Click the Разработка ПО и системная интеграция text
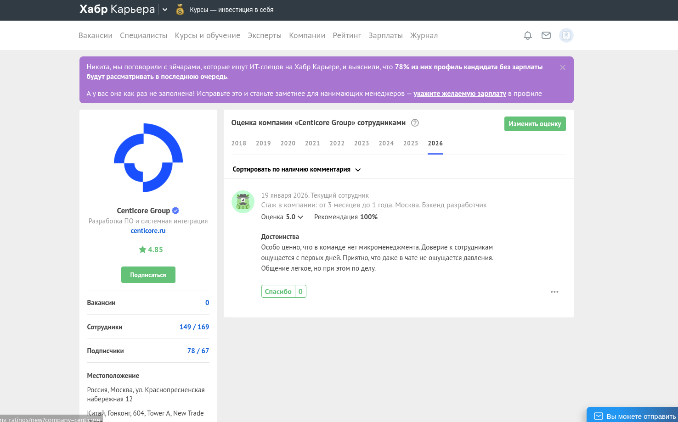The width and height of the screenshot is (678, 422). point(148,221)
